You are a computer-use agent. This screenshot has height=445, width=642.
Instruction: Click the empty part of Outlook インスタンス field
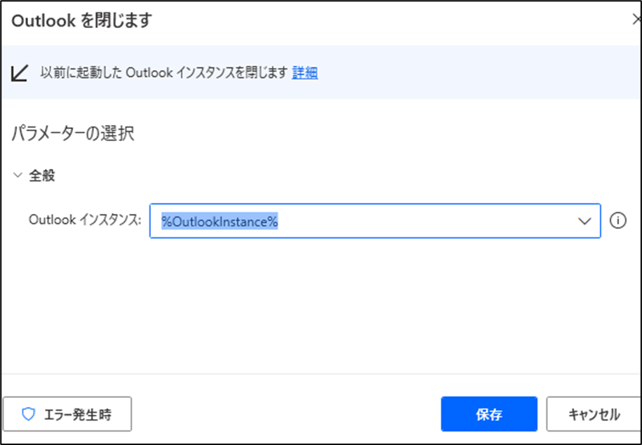[426, 221]
